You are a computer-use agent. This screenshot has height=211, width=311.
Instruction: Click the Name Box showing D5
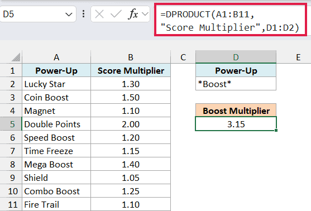[37, 14]
